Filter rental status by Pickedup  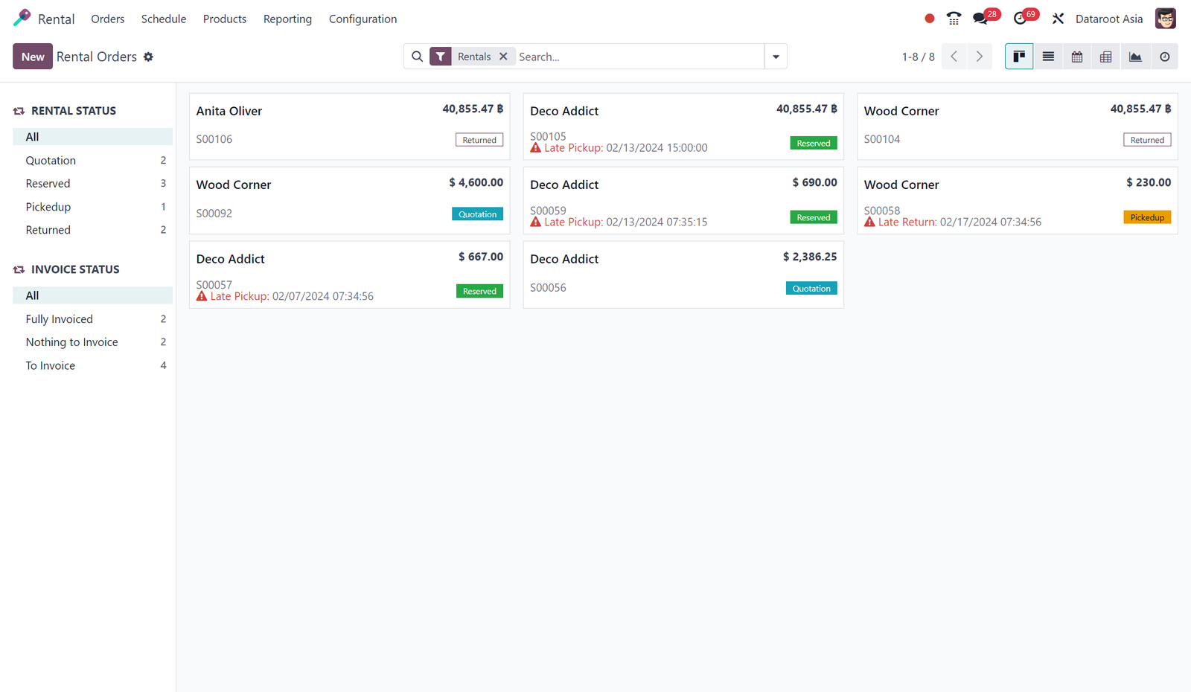click(x=93, y=207)
